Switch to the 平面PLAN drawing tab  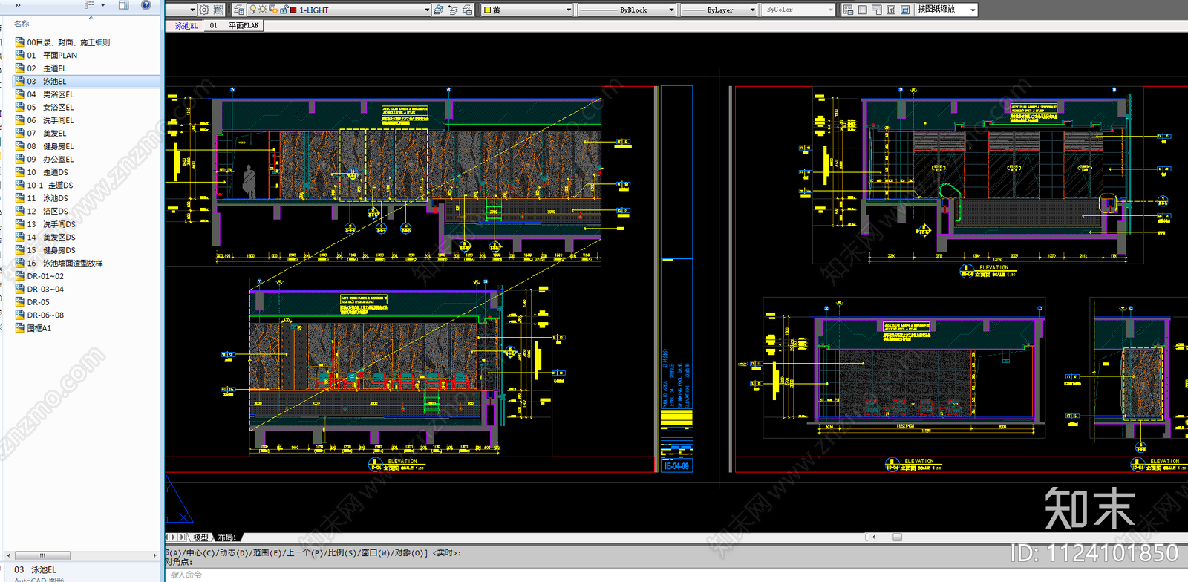point(243,25)
